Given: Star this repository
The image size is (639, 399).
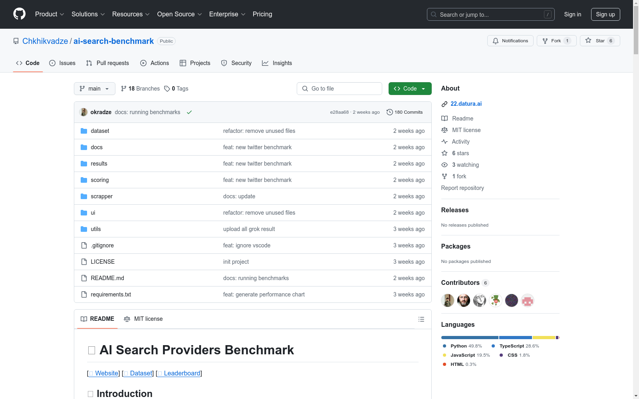Looking at the screenshot, I should [600, 41].
